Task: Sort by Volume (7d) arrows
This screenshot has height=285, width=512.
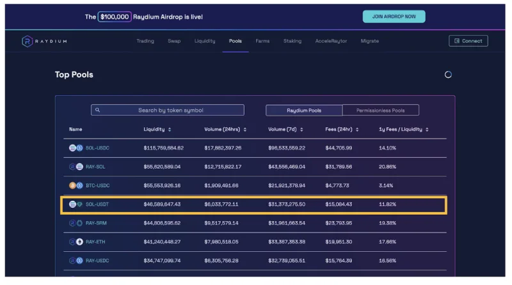Action: (301, 130)
